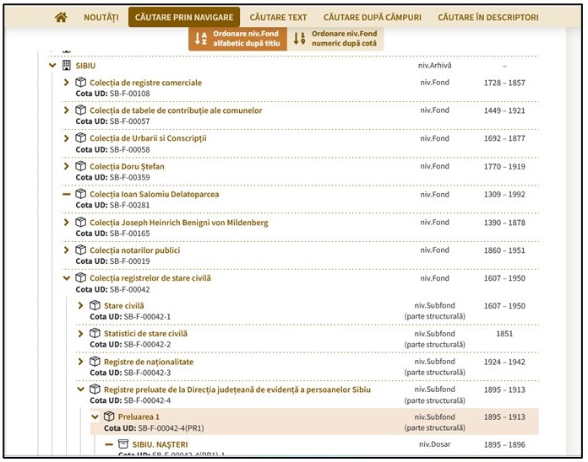Collapse the SIBIU archive node

[52, 66]
